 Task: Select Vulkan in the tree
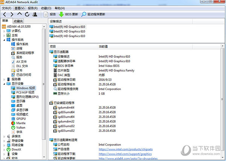[x=18, y=128]
